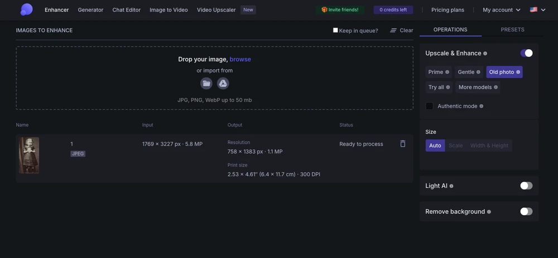558x258 pixels.
Task: Click the browse link
Action: tap(240, 60)
